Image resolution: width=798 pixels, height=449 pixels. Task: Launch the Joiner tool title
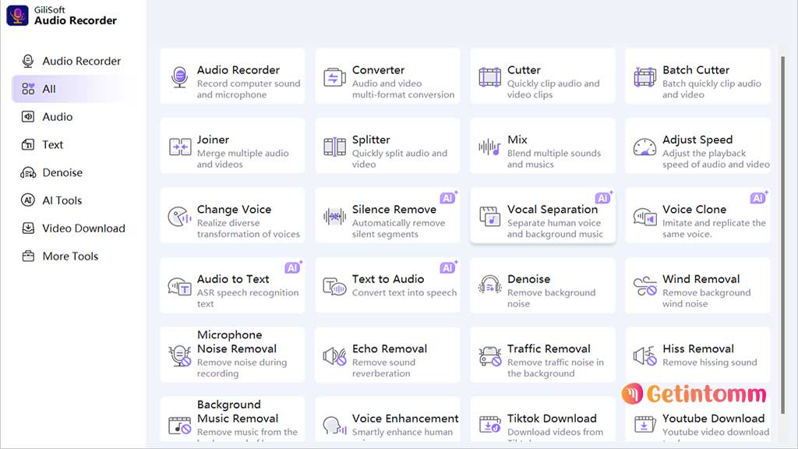(x=213, y=140)
